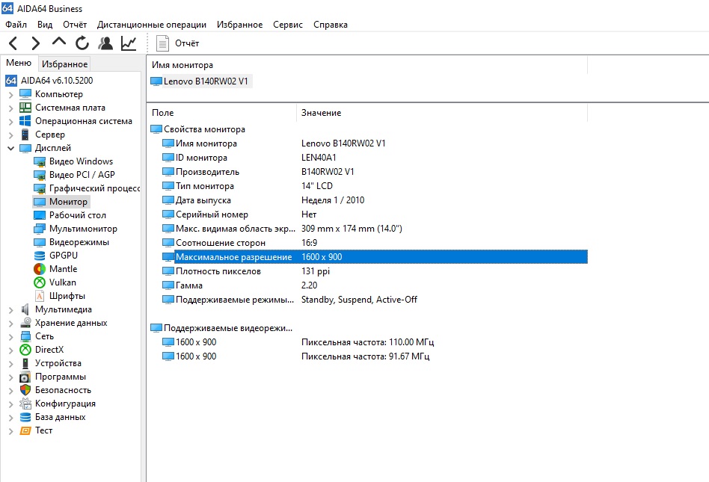Click the Рабочий стол icon
The height and width of the screenshot is (482, 709).
40,215
